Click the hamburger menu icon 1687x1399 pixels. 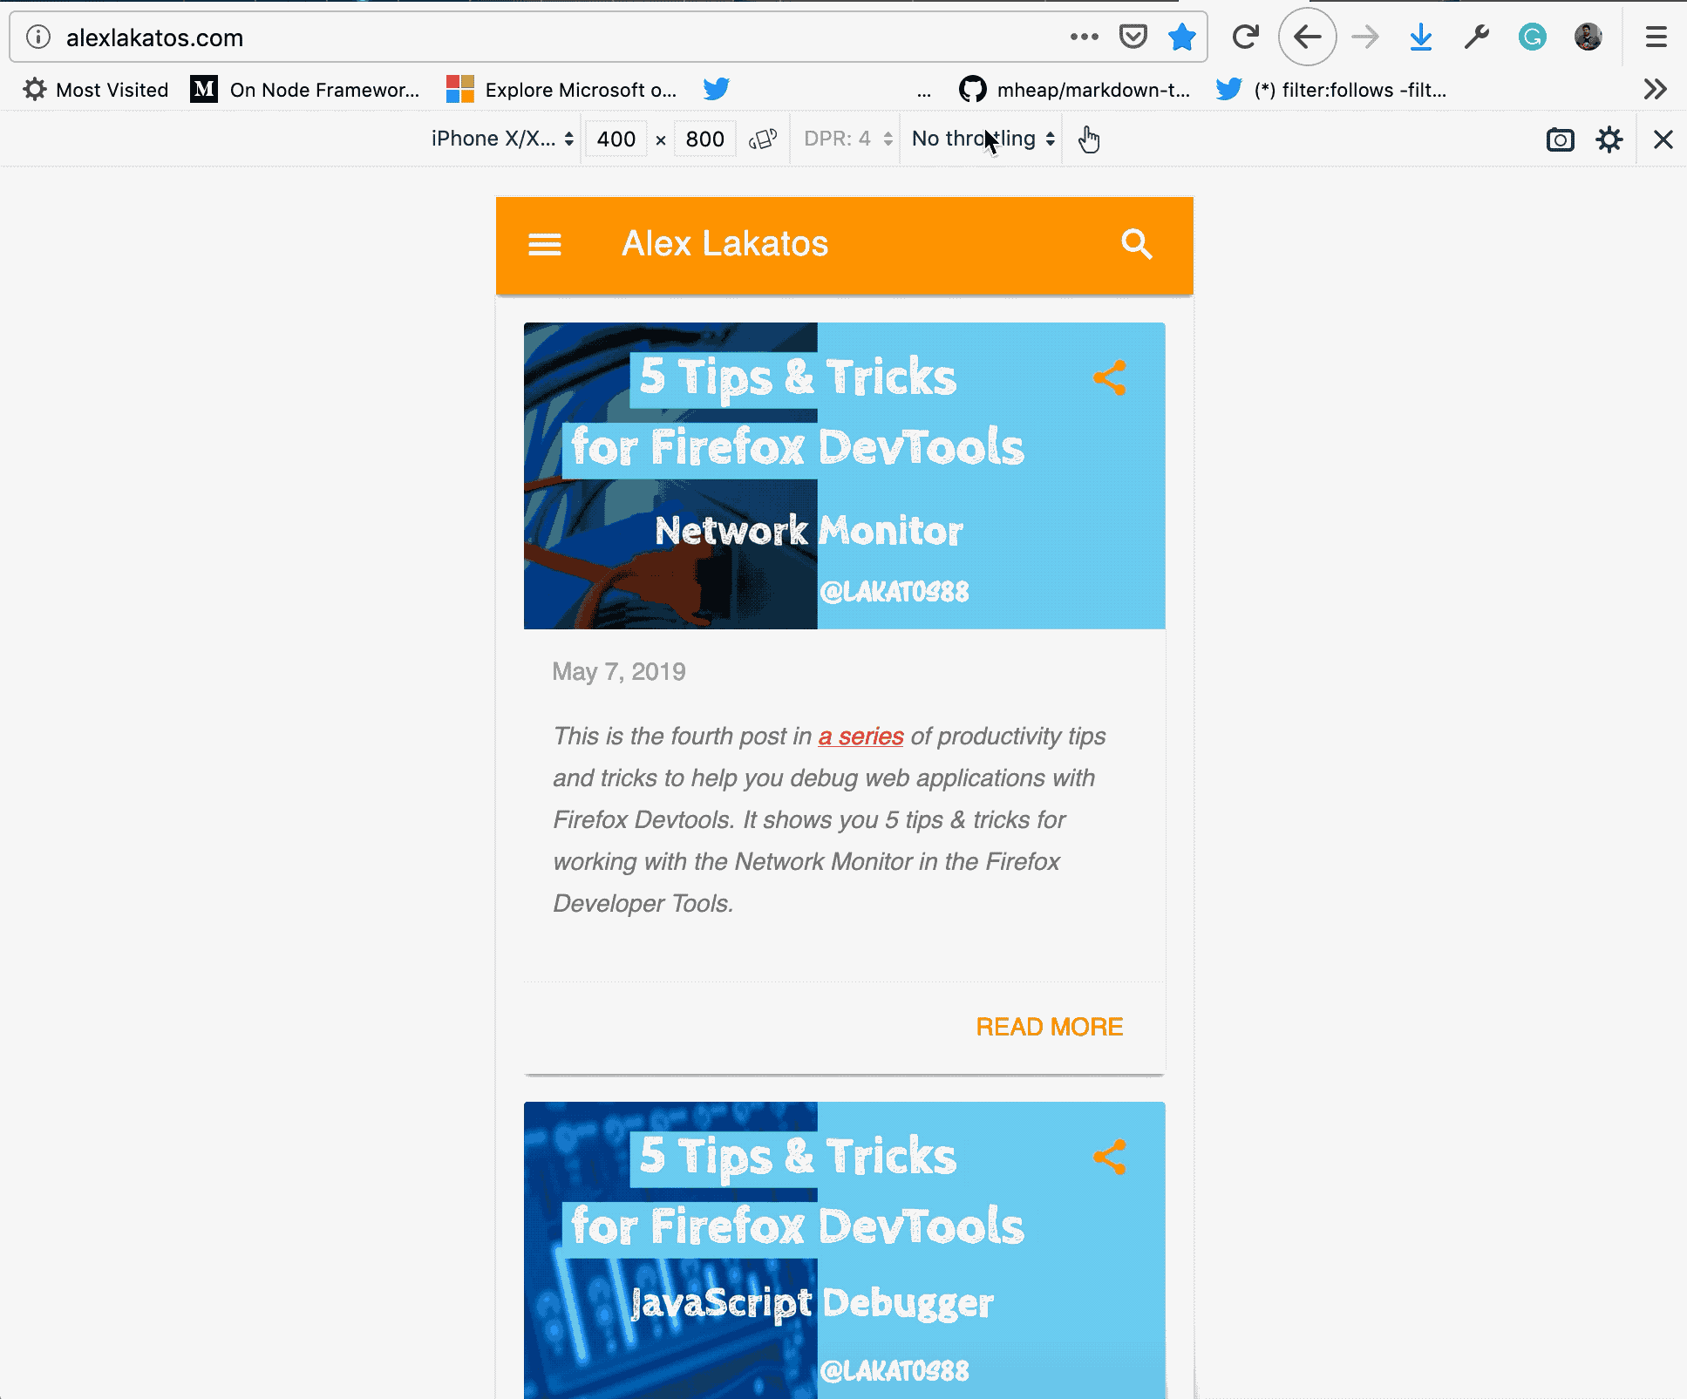pyautogui.click(x=545, y=244)
